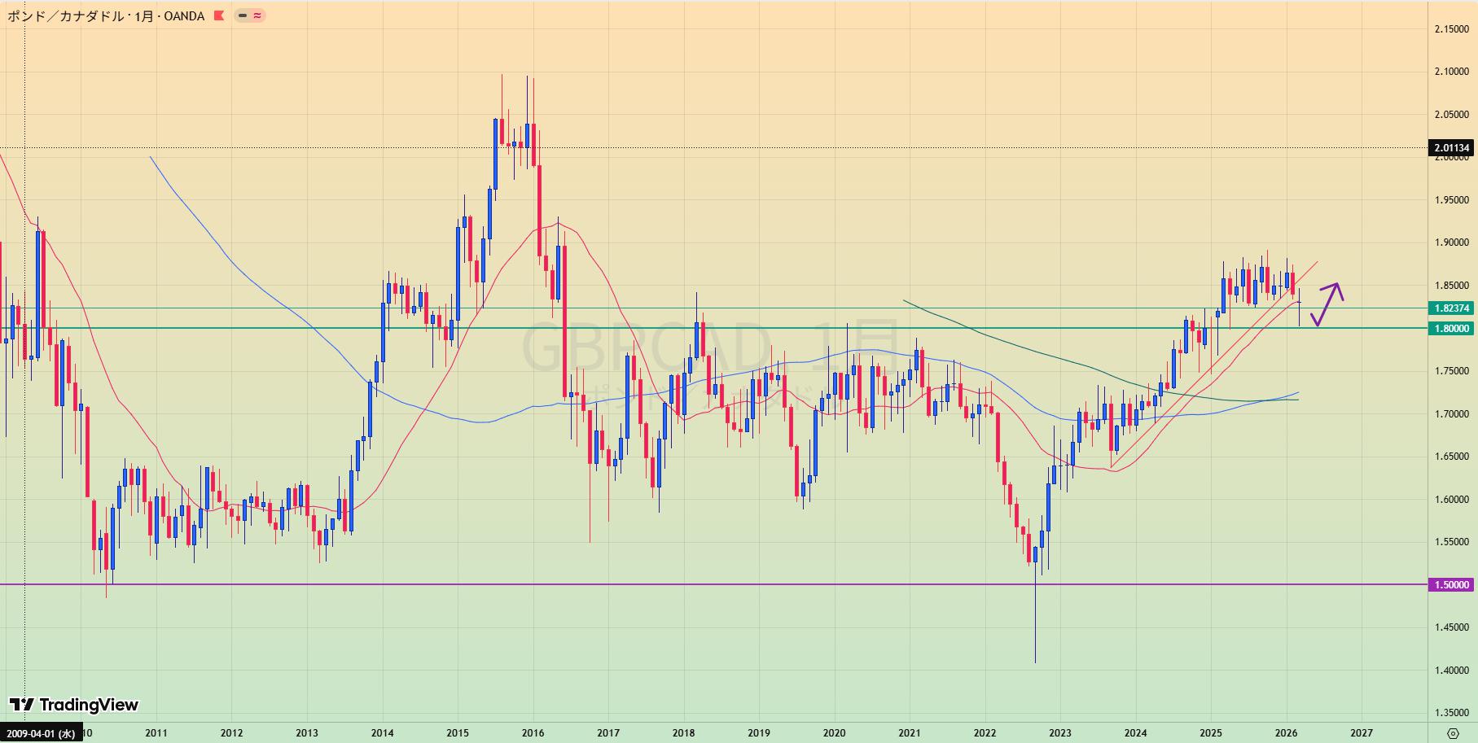The image size is (1478, 743).
Task: Click the black 2.01134 crosshair price label
Action: tap(1451, 148)
